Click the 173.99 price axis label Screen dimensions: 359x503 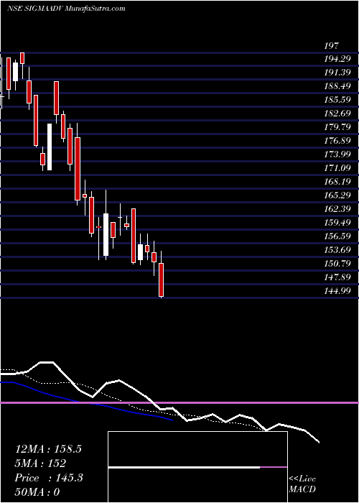click(337, 154)
